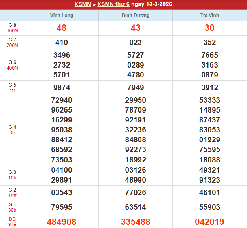Select G.4 number 72940
The height and width of the screenshot is (228, 247).
pos(62,100)
